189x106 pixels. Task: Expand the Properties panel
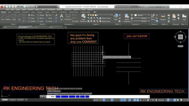(x=136, y=24)
